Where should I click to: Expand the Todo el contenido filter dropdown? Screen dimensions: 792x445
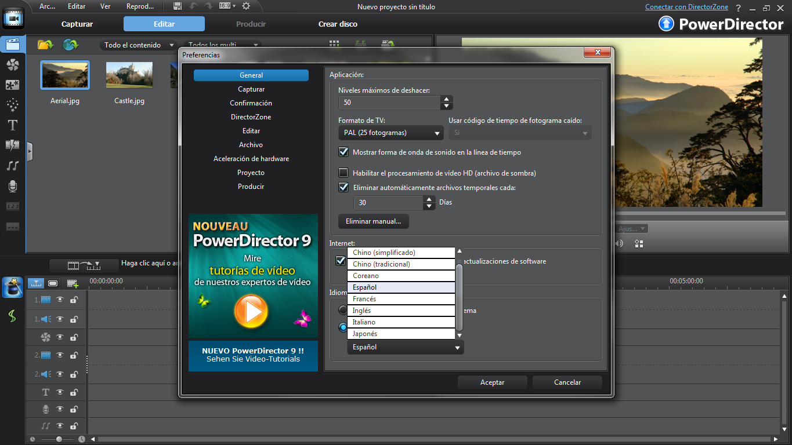tap(172, 45)
